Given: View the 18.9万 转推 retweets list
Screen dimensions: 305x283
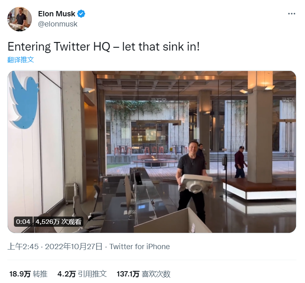Looking at the screenshot, I should pos(28,274).
